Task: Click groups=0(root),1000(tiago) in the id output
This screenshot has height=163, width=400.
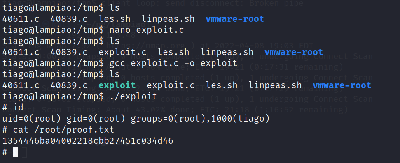Action: (200, 119)
